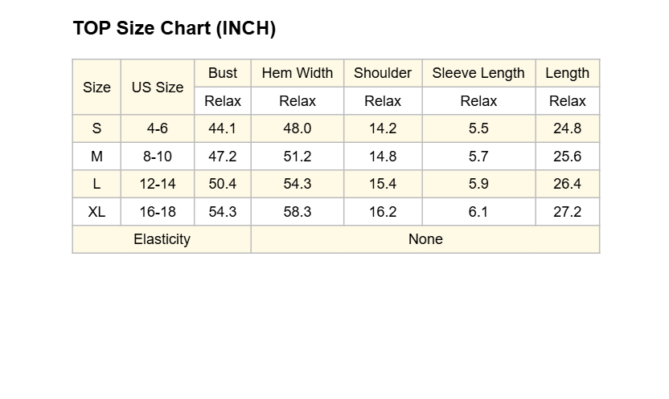The height and width of the screenshot is (399, 669).
Task: Select the Relax subheader under Shoulder
Action: coord(383,101)
